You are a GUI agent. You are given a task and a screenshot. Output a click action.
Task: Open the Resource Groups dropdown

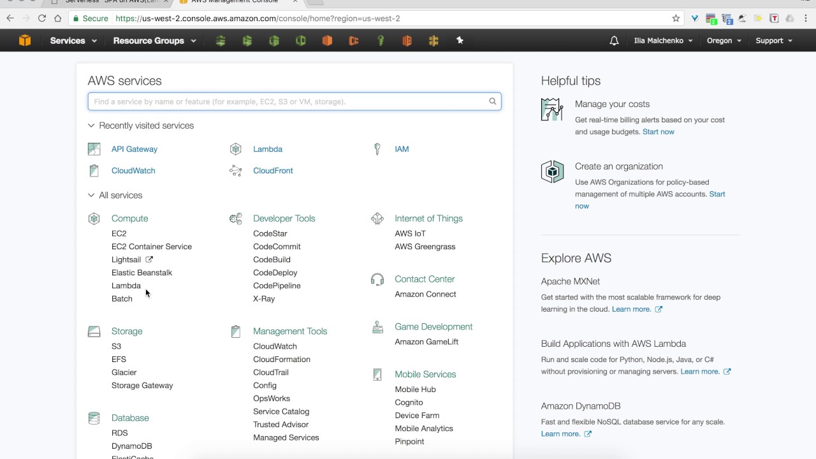pyautogui.click(x=154, y=41)
